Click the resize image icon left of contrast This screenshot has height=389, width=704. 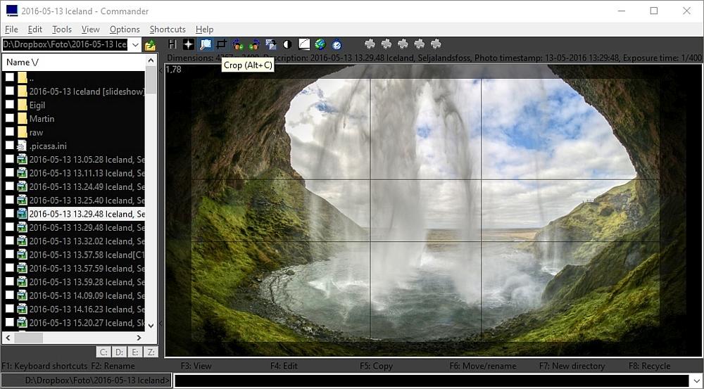pyautogui.click(x=271, y=44)
